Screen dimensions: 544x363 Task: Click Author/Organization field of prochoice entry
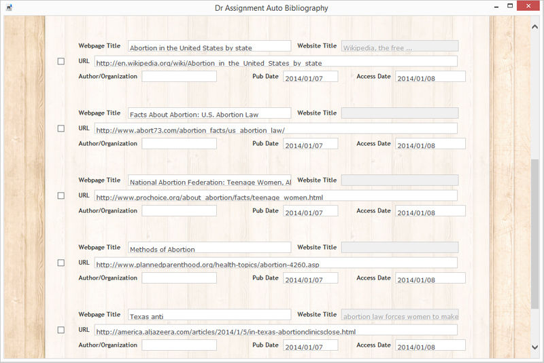[x=179, y=211]
